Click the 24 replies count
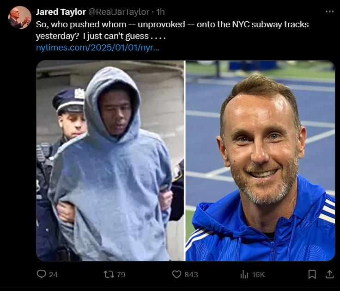 click(x=53, y=274)
